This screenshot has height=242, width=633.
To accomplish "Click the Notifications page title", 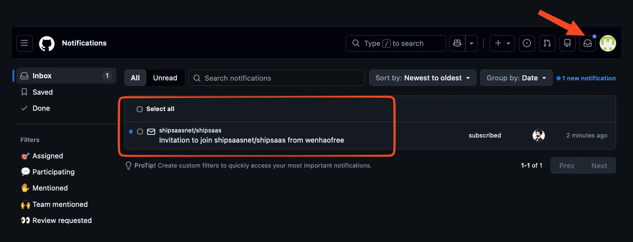I will click(84, 43).
